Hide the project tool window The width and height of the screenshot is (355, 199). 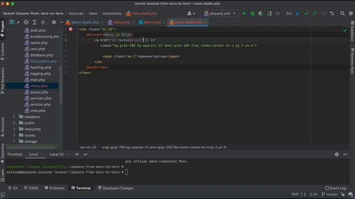pyautogui.click(x=62, y=22)
